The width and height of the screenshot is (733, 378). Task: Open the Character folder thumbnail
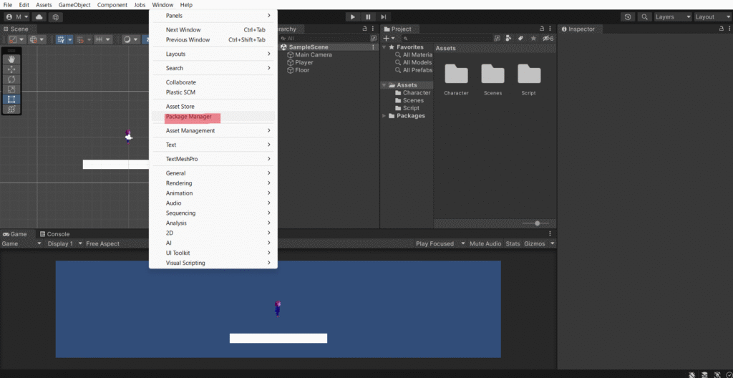(x=456, y=74)
